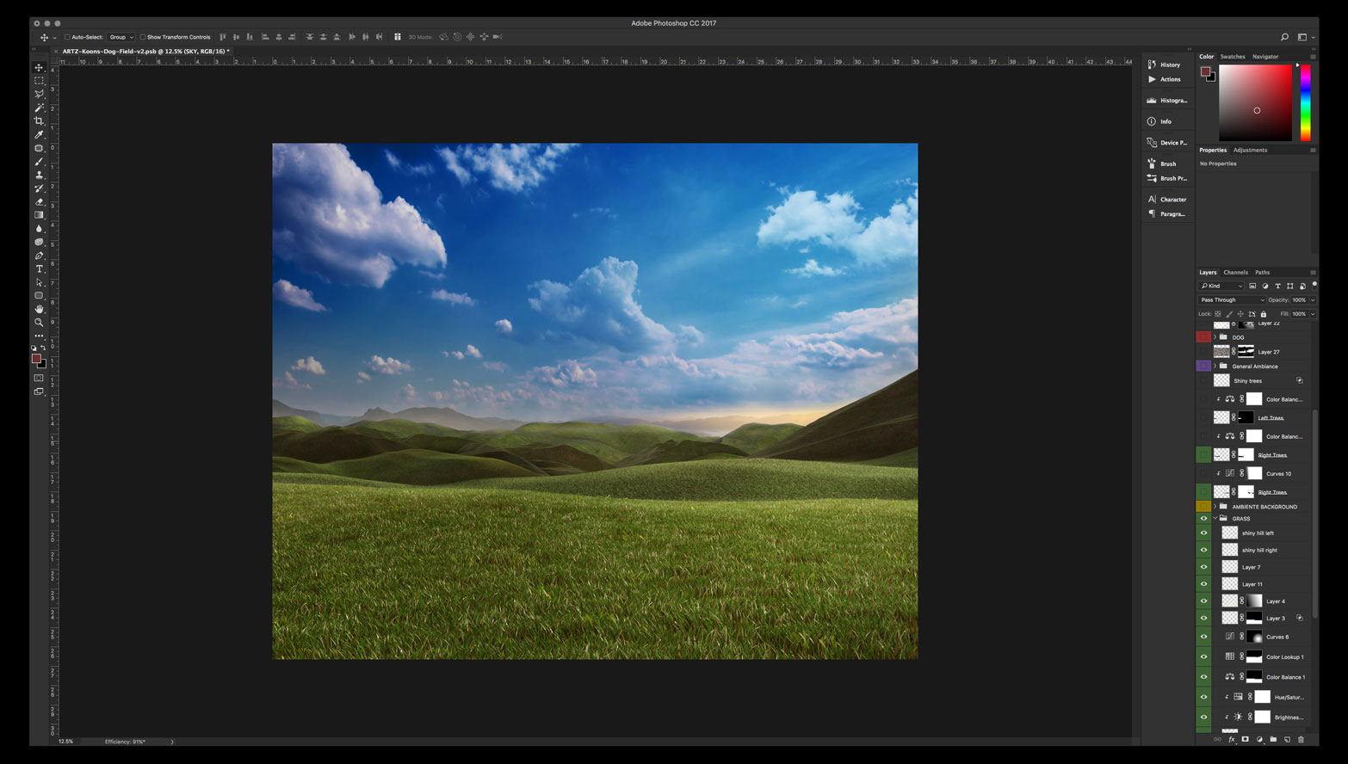Select the ARTZ-Koons-Dog-Field-v2.psb document tab

tap(145, 52)
